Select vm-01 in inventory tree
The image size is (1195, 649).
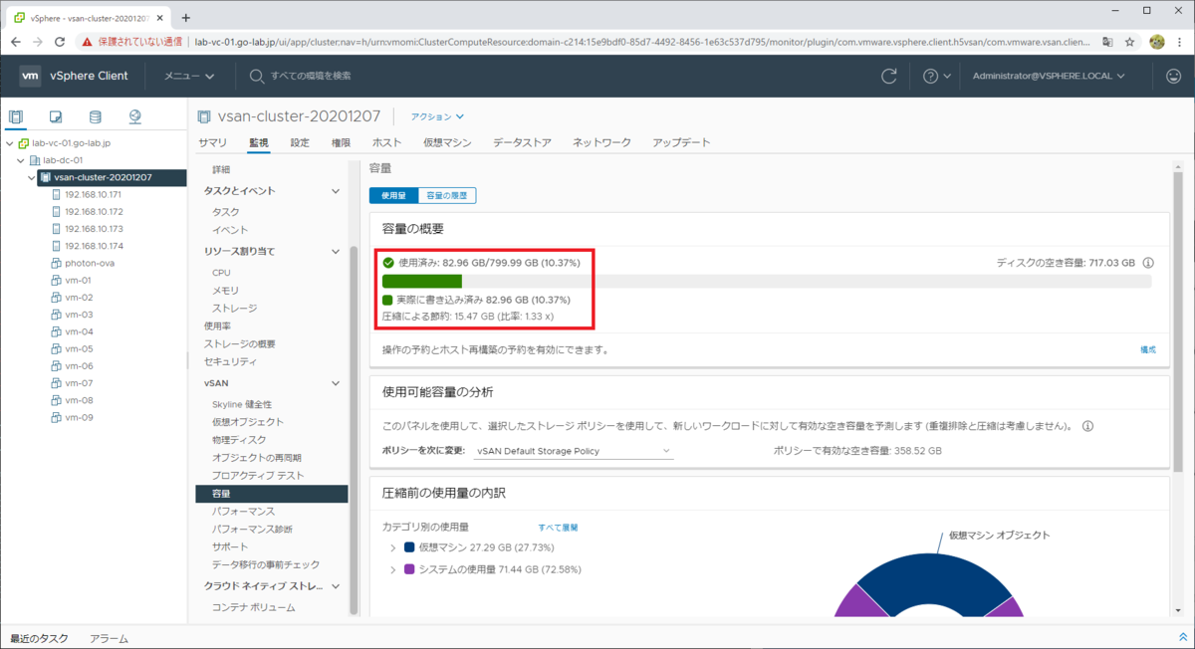tap(79, 280)
